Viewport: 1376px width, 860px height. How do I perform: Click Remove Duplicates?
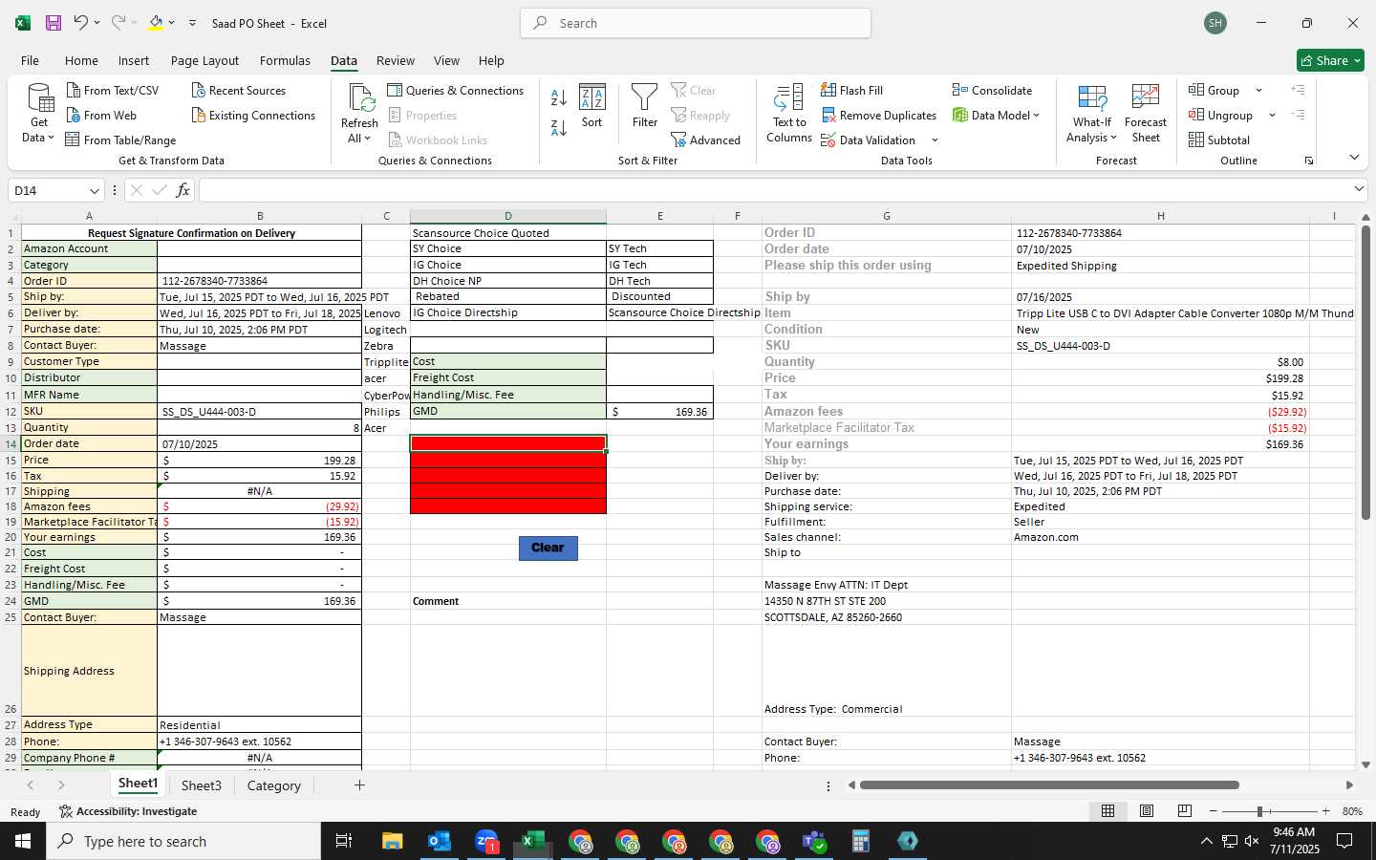878,115
